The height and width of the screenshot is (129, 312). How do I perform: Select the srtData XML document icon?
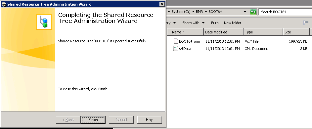(175, 48)
